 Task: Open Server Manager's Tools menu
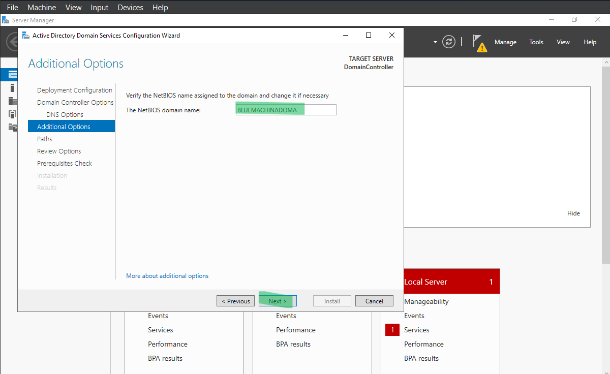[x=536, y=42]
